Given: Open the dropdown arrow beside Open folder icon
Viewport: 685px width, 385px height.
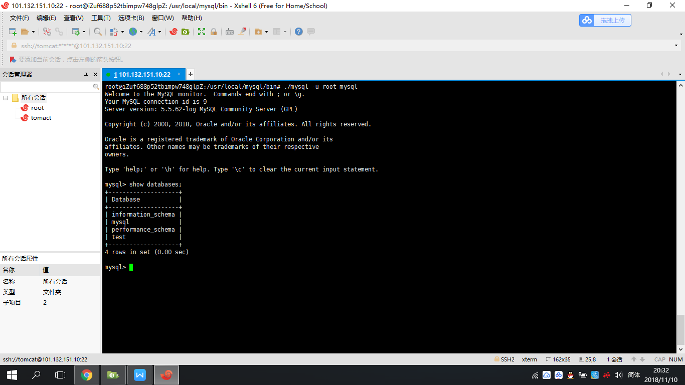Looking at the screenshot, I should tap(34, 32).
